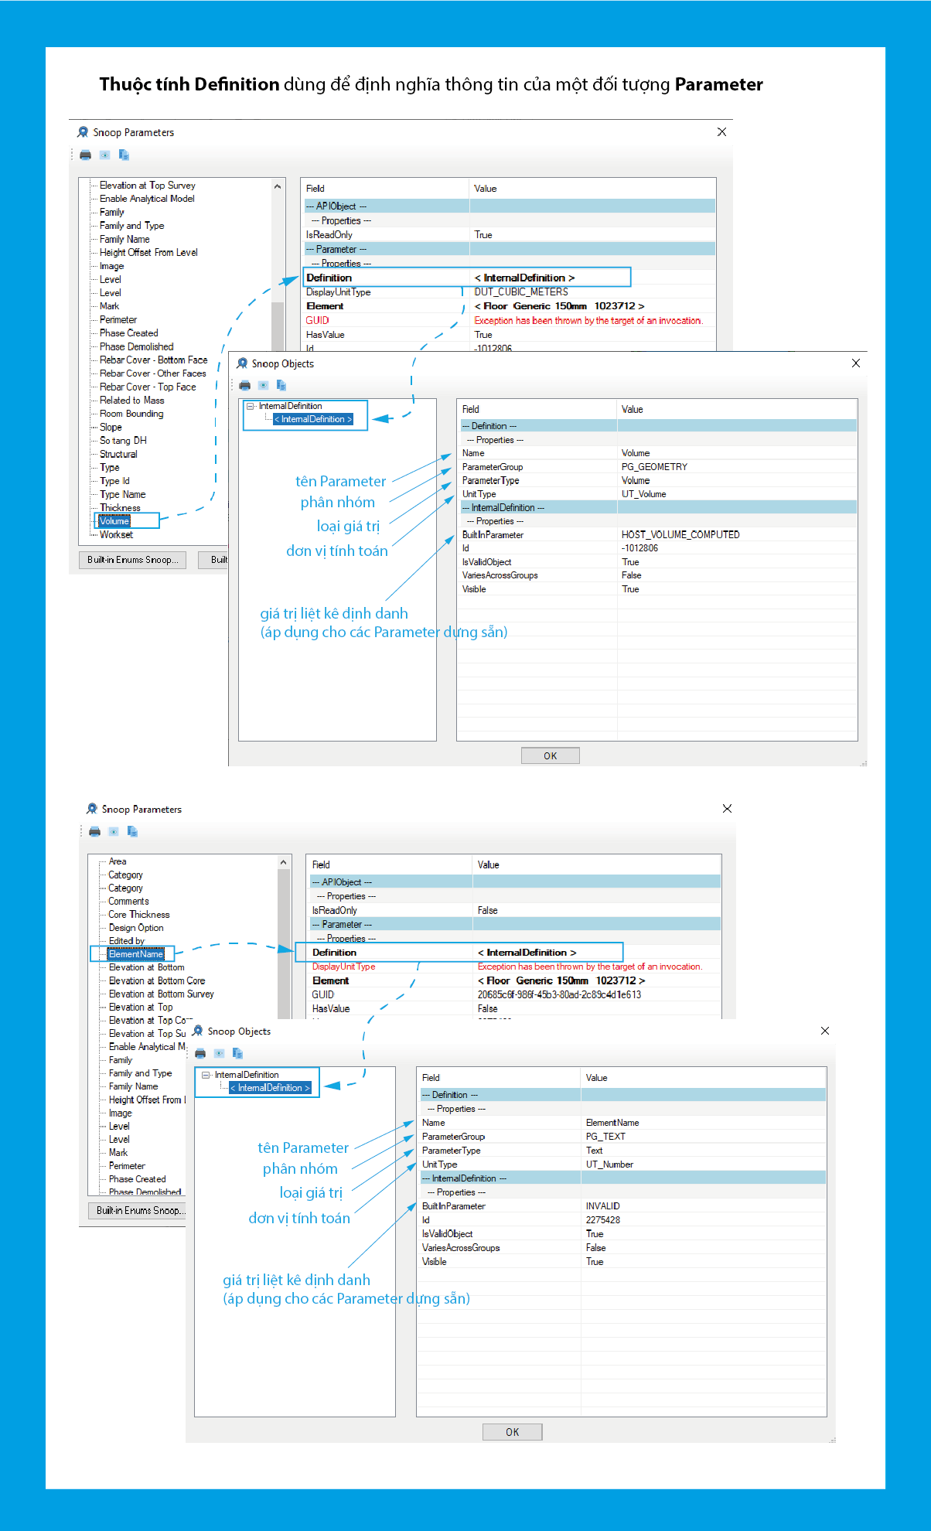Click scroll-up arrow of the Volume parameter list
This screenshot has height=1531, width=931.
click(x=278, y=186)
